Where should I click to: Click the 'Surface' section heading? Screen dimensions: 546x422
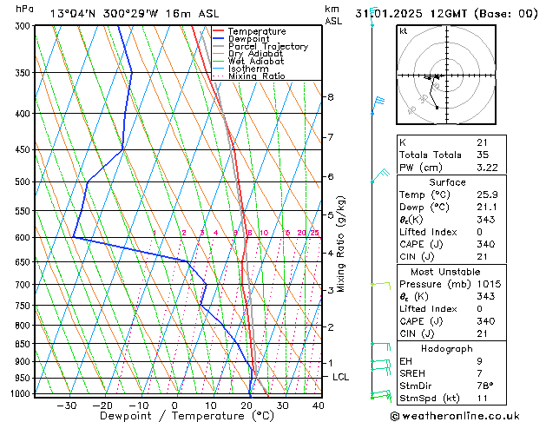(x=447, y=182)
